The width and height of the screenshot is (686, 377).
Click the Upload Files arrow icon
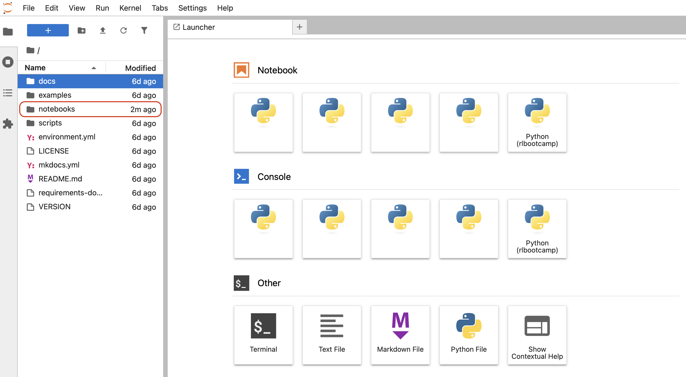[102, 30]
